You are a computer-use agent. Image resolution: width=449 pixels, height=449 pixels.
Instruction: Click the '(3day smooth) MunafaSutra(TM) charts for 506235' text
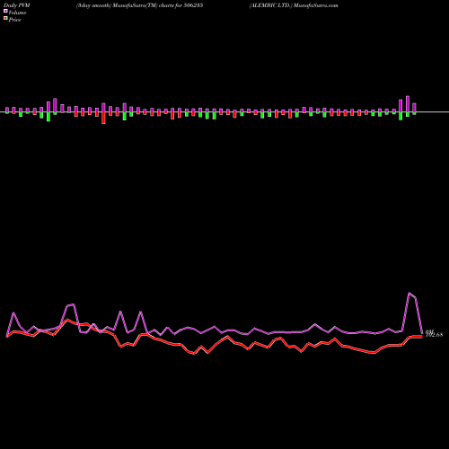click(x=139, y=5)
